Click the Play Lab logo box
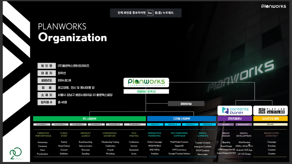The image size is (292, 164). point(270,110)
